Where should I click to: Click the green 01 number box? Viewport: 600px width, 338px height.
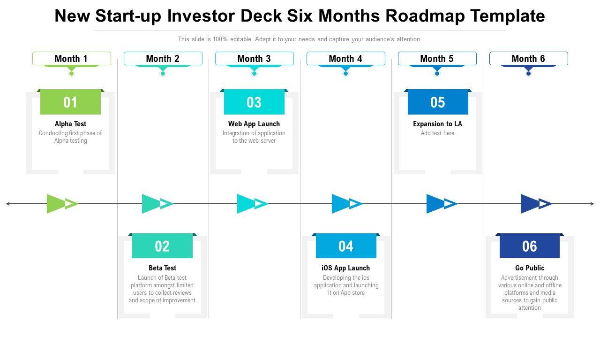point(70,102)
